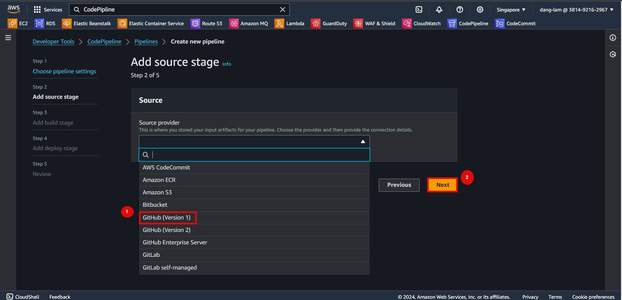Click the AWS logo home icon

point(14,9)
